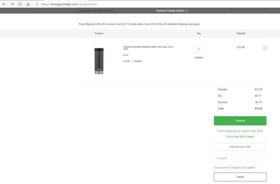This screenshot has width=280, height=184.
Task: Select the item subtotal $12.99 in the row
Action: click(x=241, y=47)
